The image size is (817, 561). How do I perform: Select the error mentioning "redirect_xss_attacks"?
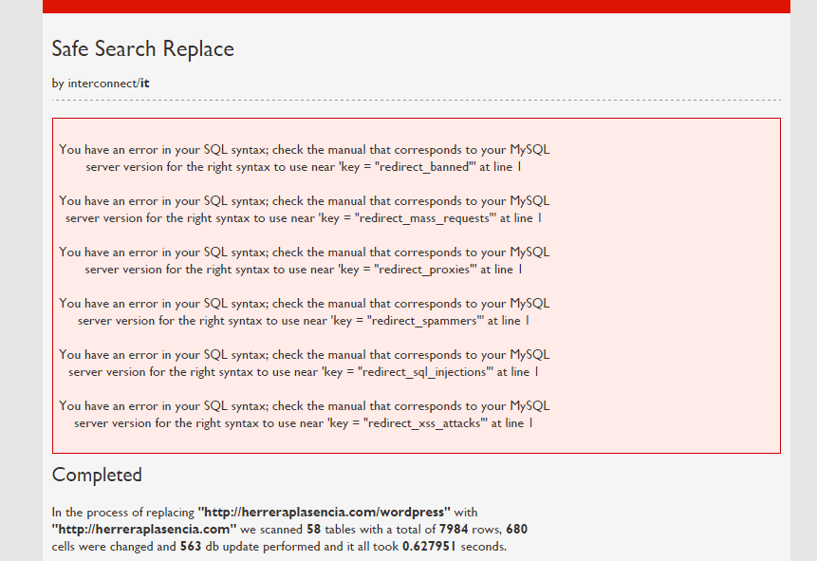coord(304,414)
